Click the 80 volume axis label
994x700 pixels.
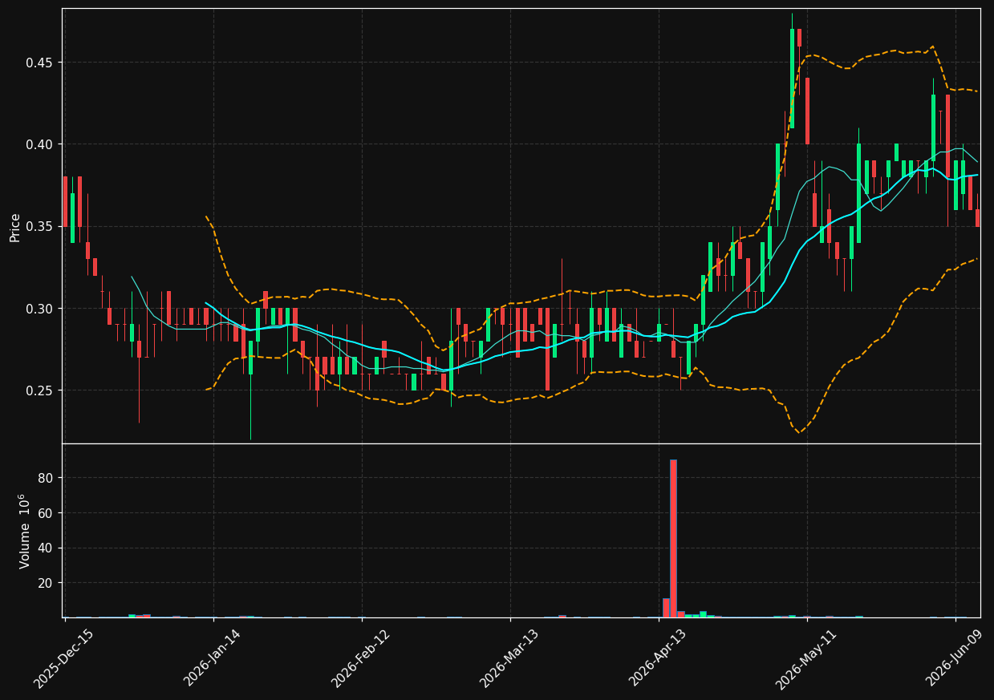(46, 478)
